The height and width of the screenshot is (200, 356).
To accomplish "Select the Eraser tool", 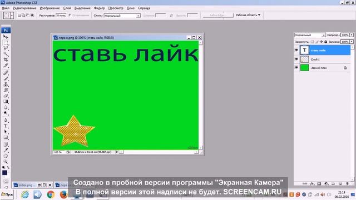I will (x=6, y=96).
